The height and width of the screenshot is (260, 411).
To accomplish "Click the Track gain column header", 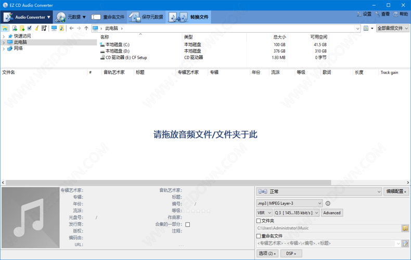I will pyautogui.click(x=389, y=72).
